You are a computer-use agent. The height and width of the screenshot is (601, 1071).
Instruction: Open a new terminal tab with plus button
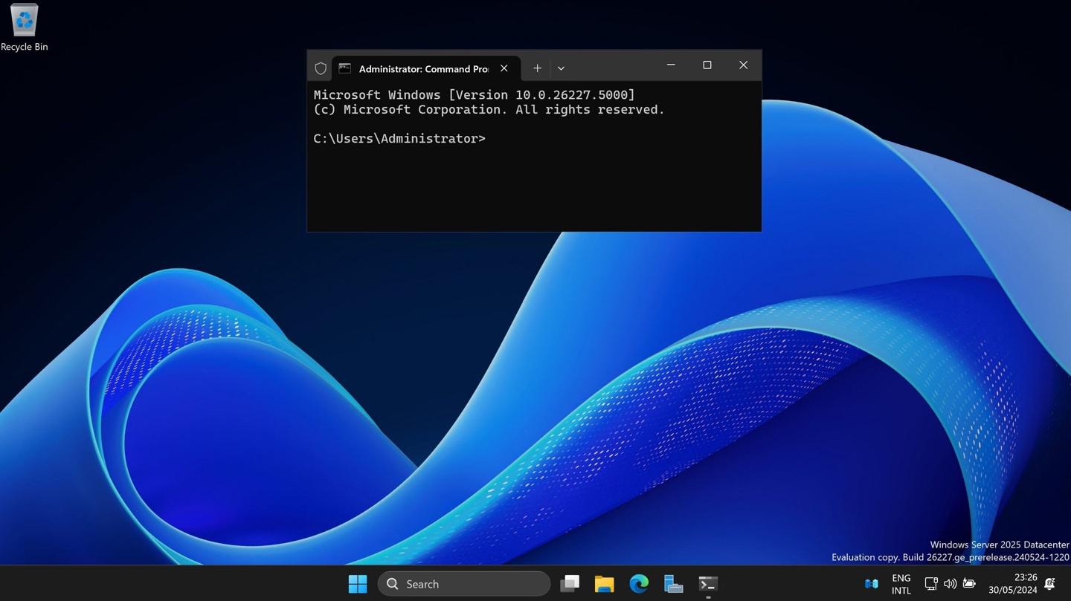pyautogui.click(x=537, y=68)
